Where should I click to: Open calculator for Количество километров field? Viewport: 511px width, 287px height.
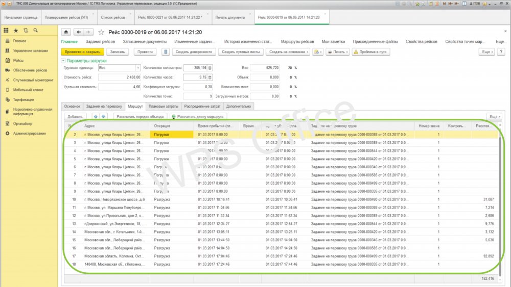210,68
